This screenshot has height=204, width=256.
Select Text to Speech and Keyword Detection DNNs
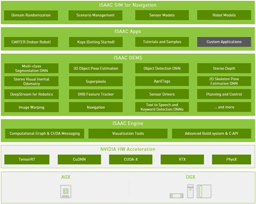pyautogui.click(x=162, y=107)
